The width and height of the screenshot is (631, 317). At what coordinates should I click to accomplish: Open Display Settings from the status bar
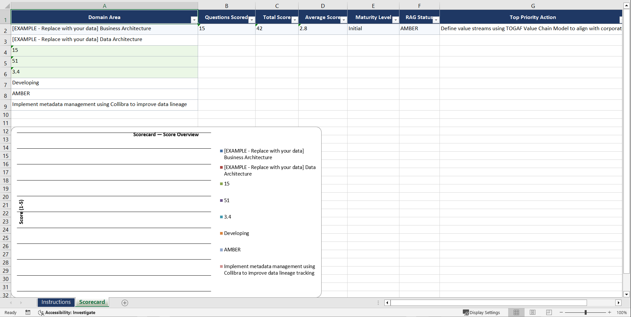482,312
